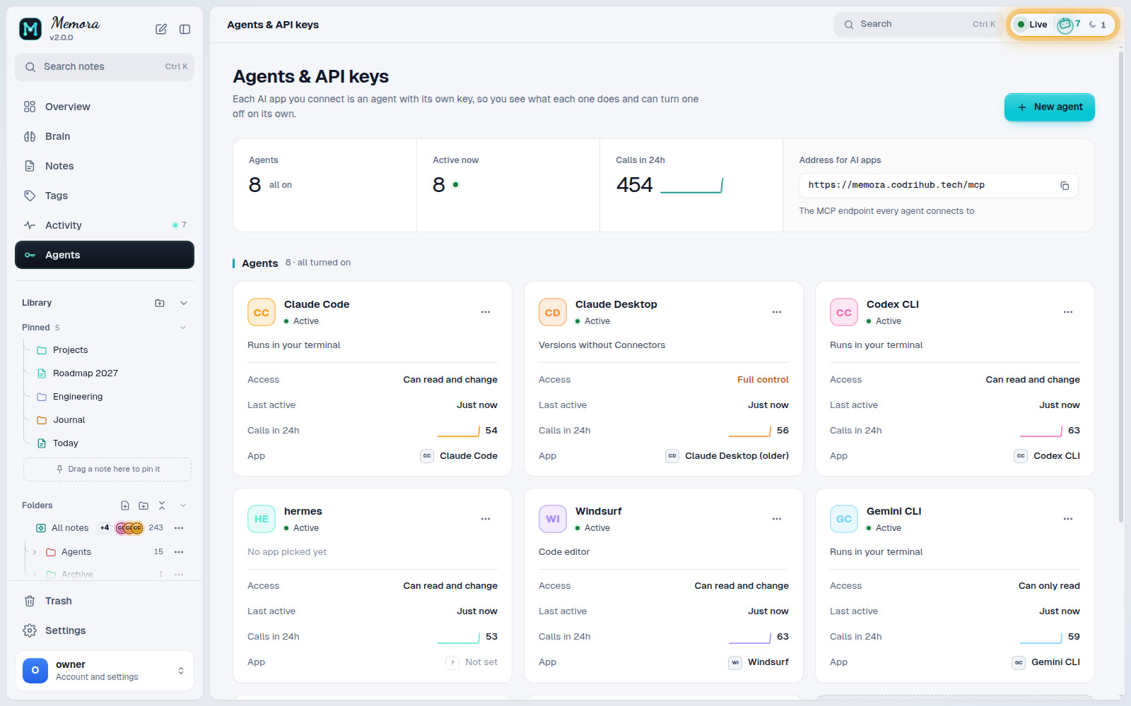Open All notes row options menu

coord(179,528)
